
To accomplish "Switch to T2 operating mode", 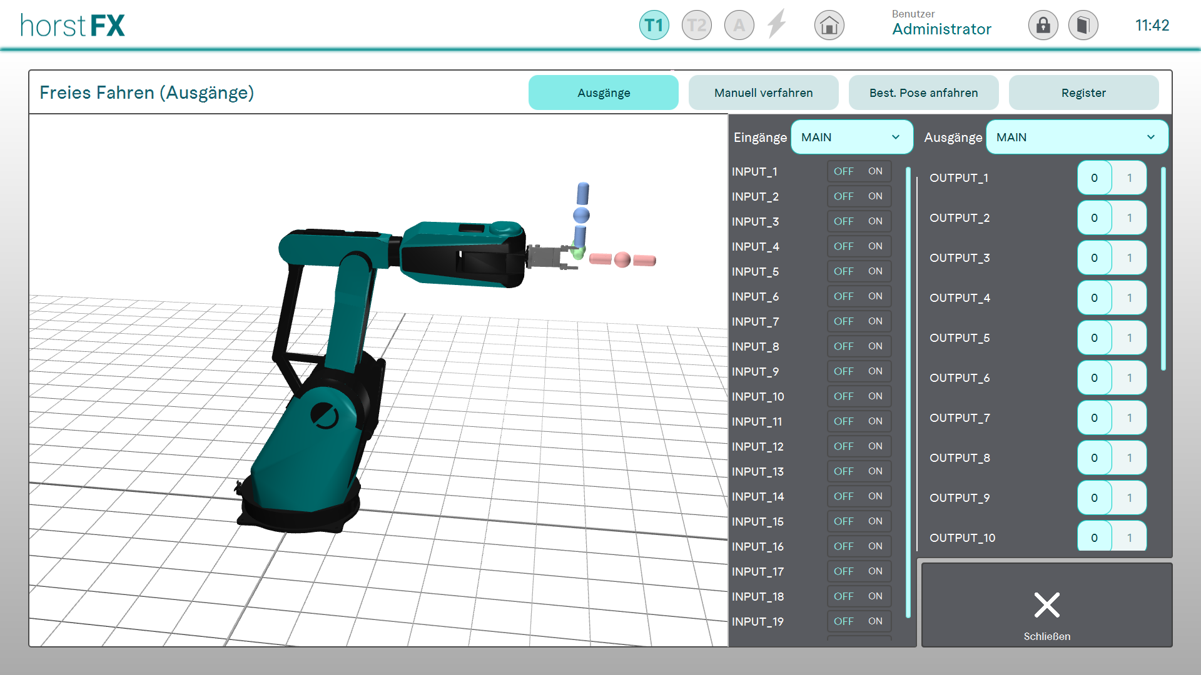I will click(696, 26).
